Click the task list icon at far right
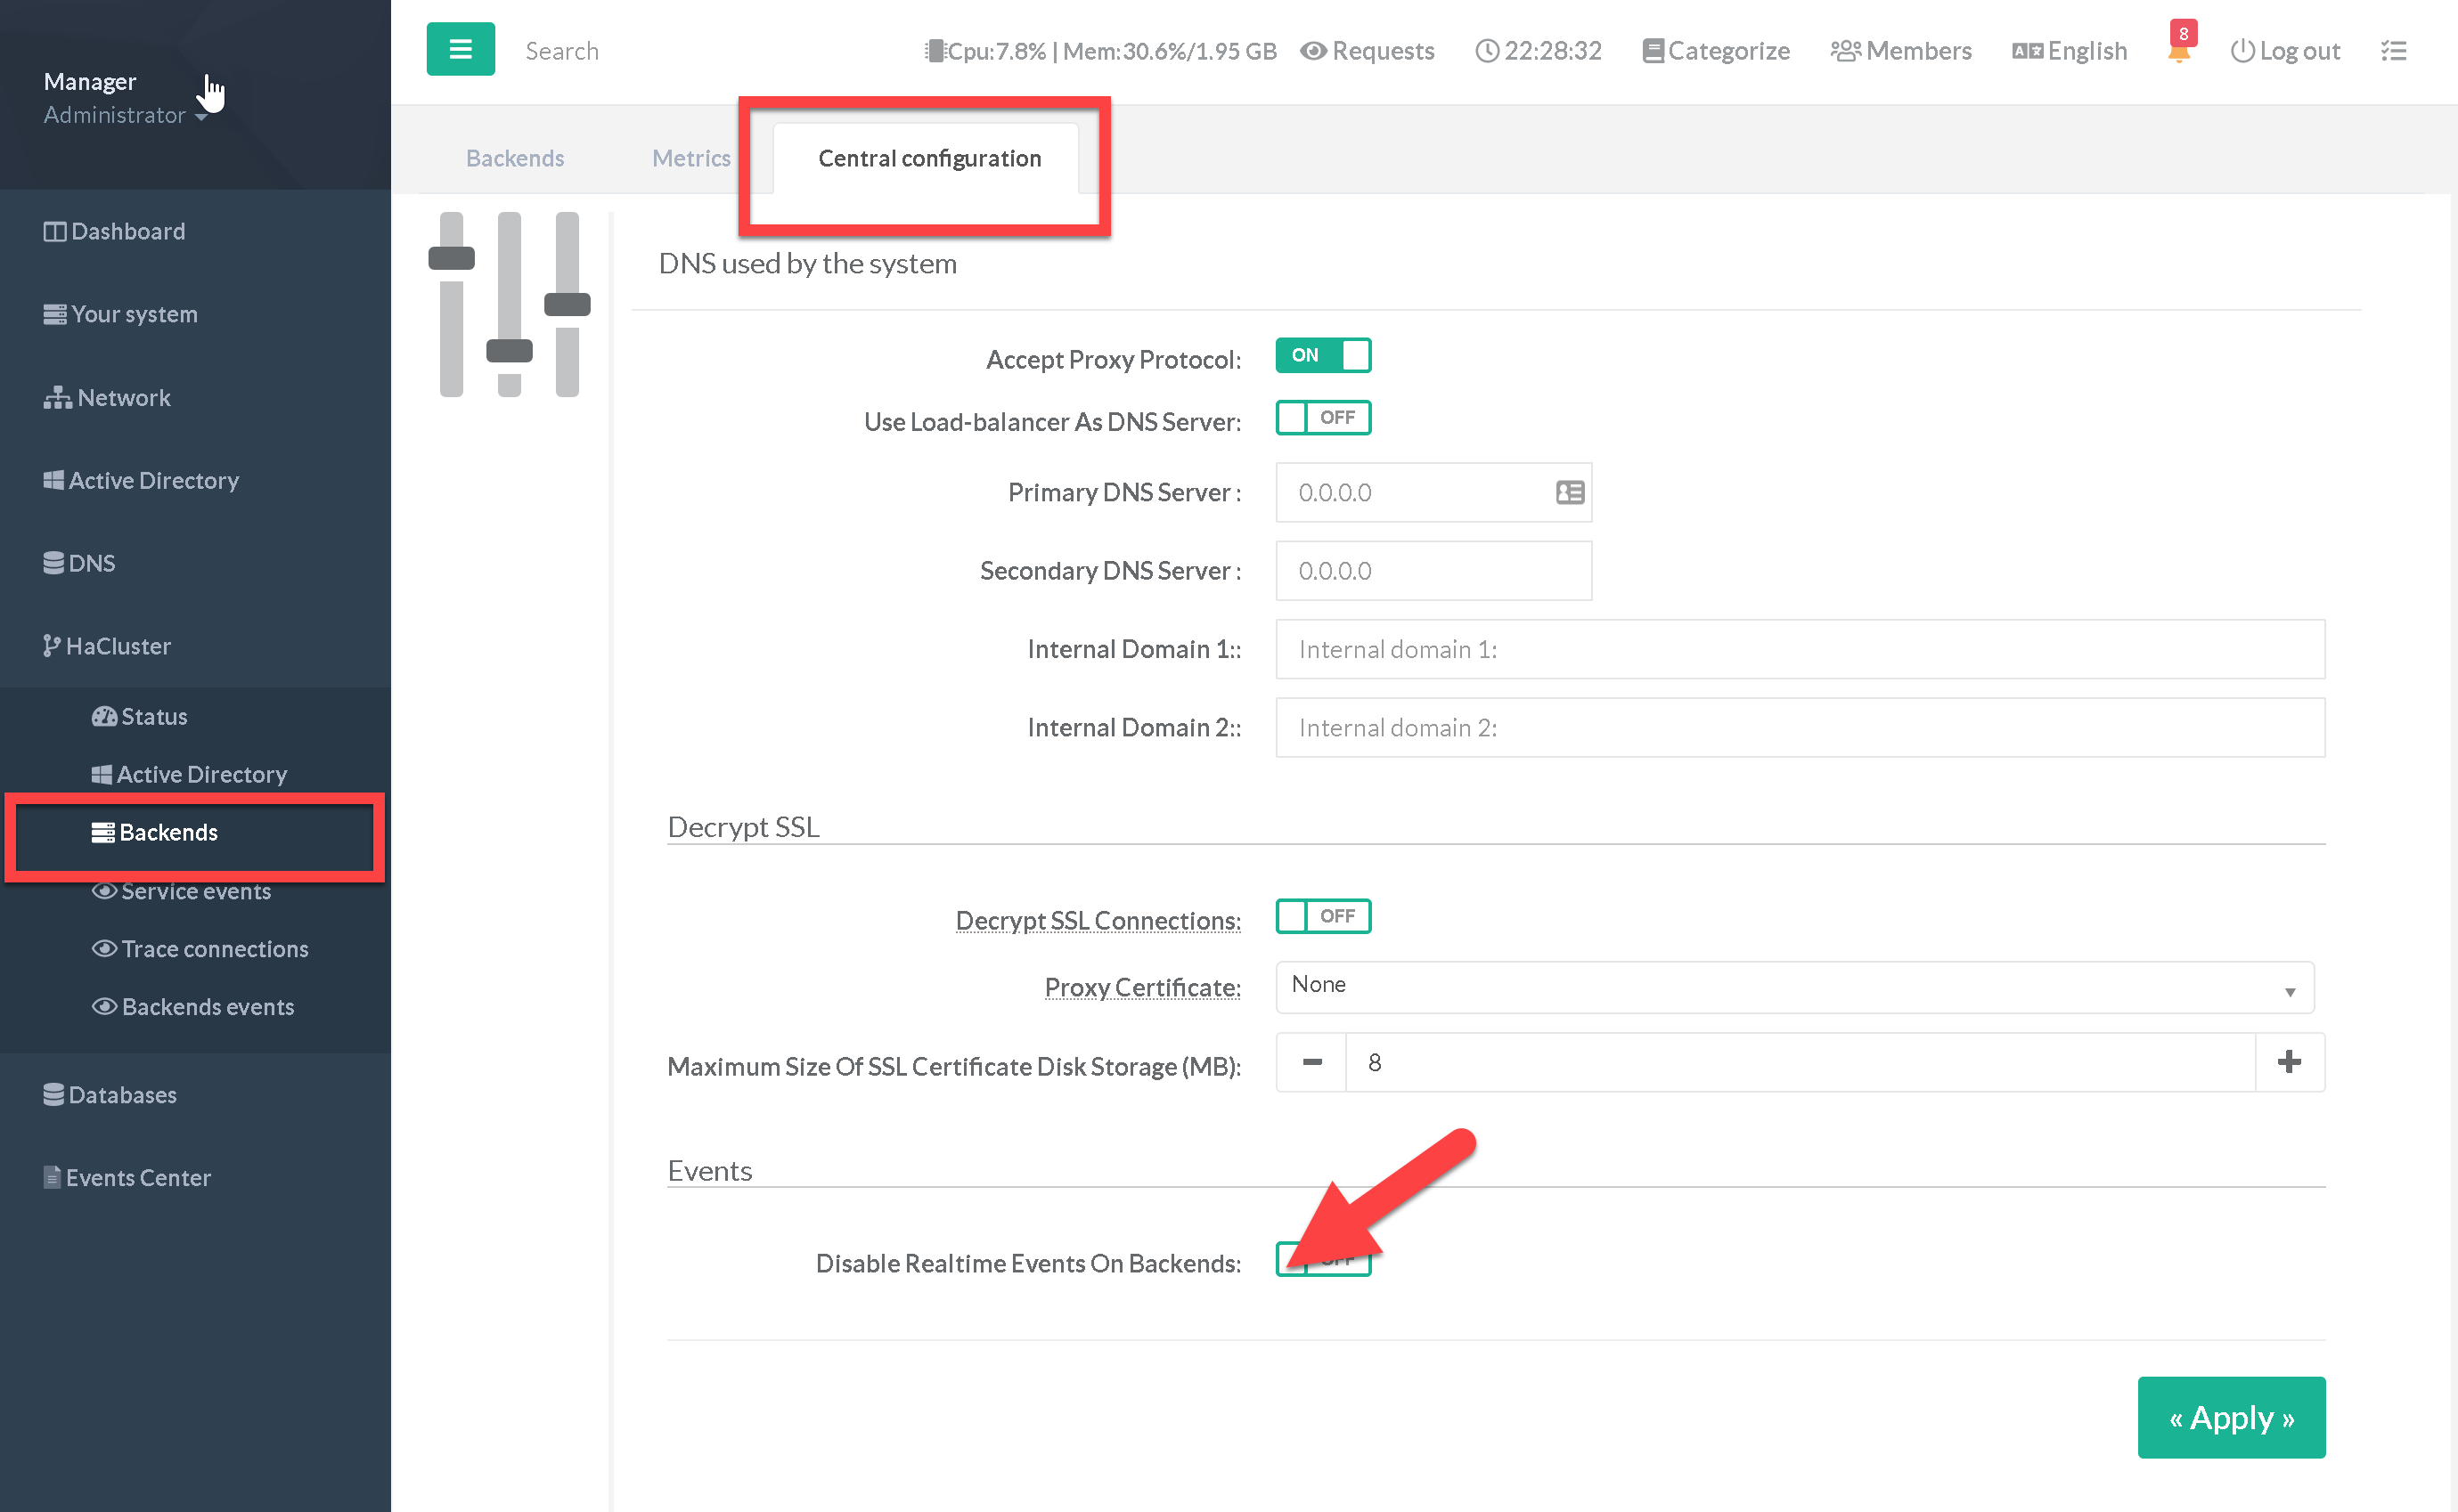Image resolution: width=2458 pixels, height=1512 pixels. tap(2393, 51)
